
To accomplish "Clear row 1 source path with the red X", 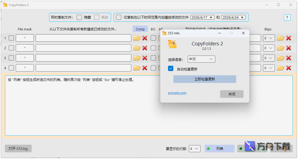I will (144, 38).
